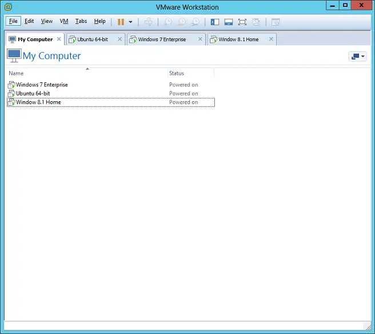This screenshot has width=375, height=334.
Task: Click the Ubuntu 64-bit VM row icon
Action: [11, 93]
